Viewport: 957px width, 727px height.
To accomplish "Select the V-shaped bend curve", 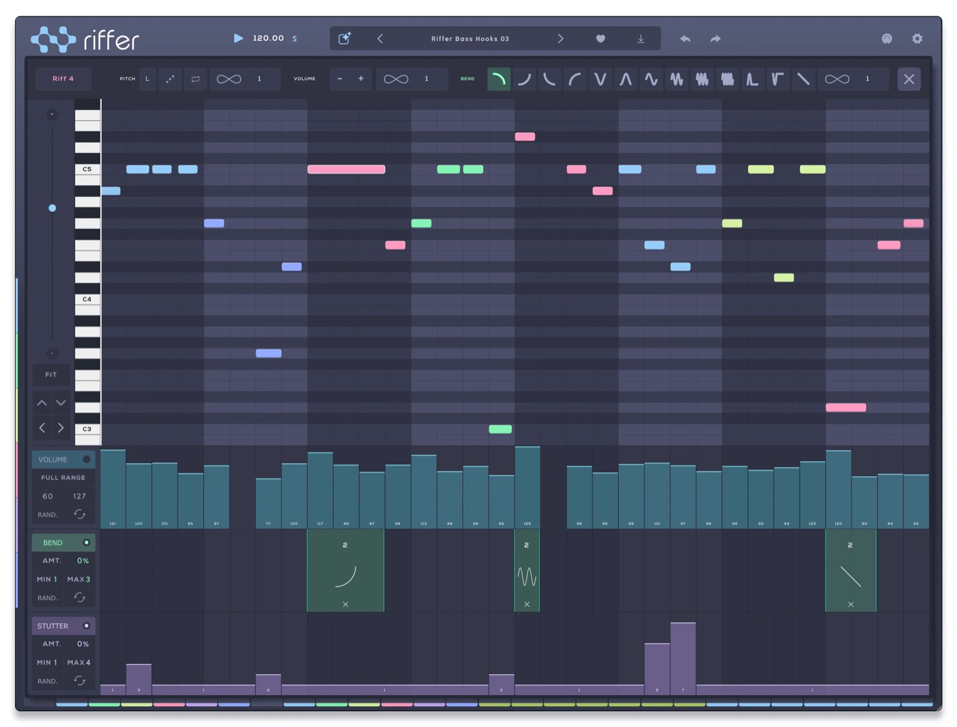I will coord(600,79).
